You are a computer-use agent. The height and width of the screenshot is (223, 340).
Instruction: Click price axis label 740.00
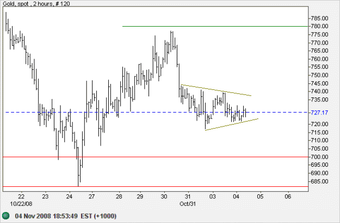point(319,91)
